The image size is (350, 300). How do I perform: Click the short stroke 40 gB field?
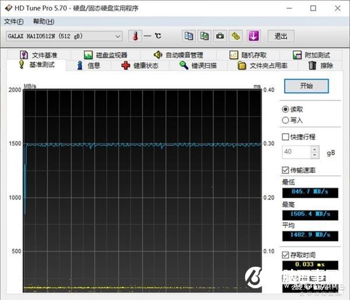click(296, 152)
